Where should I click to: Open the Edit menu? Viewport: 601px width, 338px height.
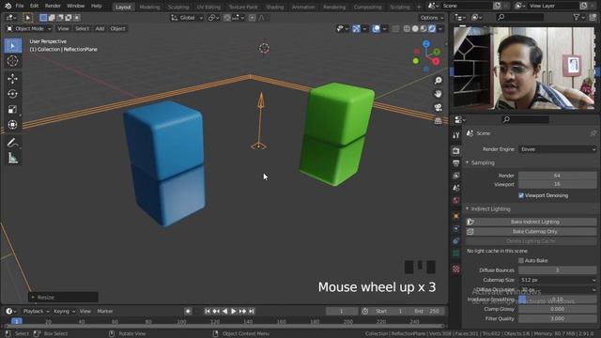[34, 6]
